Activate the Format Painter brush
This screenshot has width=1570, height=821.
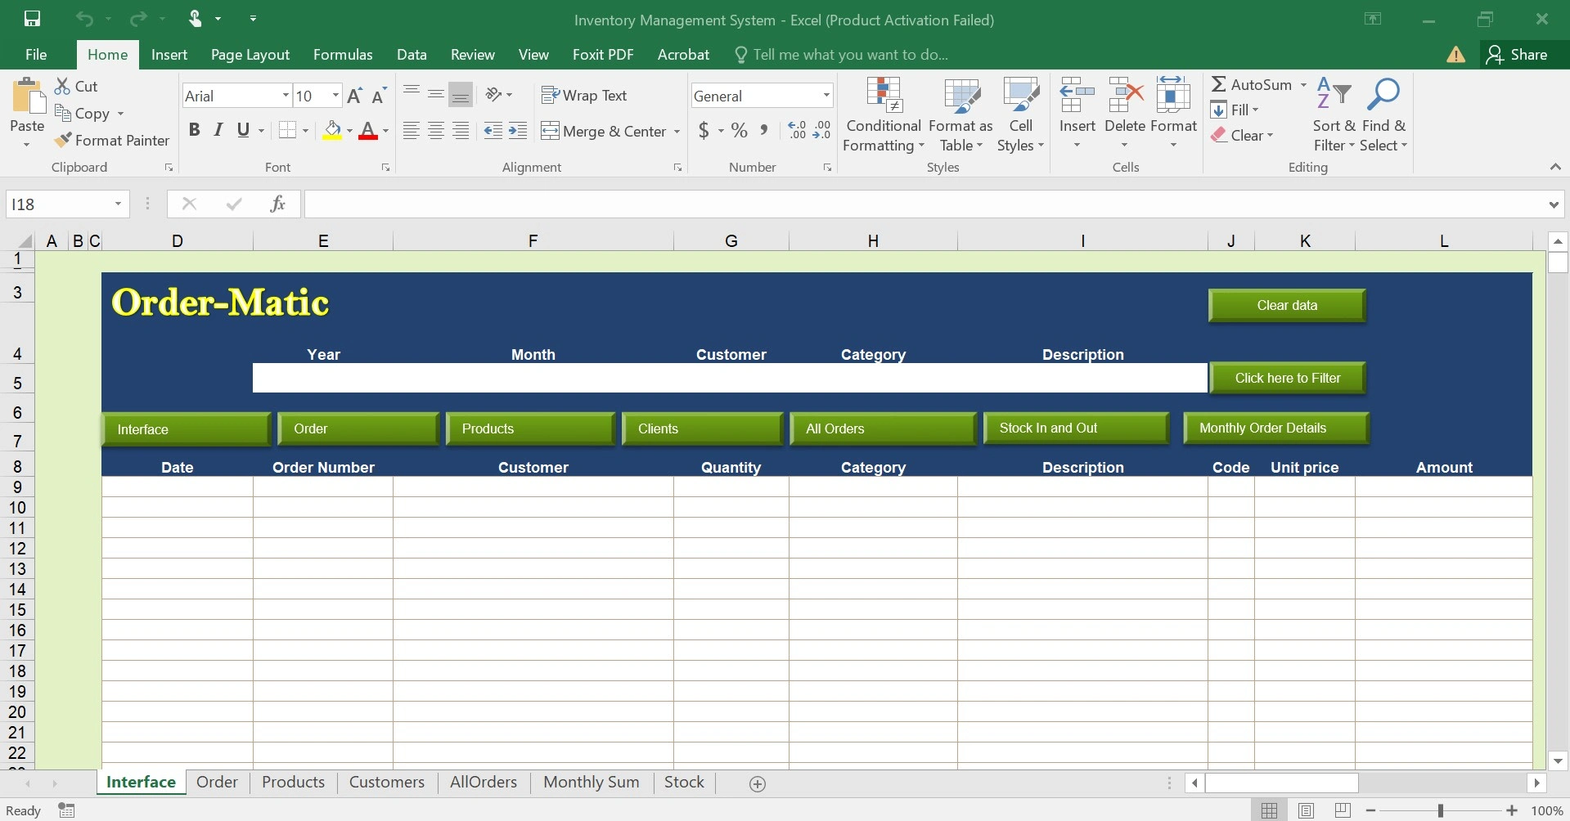[63, 140]
